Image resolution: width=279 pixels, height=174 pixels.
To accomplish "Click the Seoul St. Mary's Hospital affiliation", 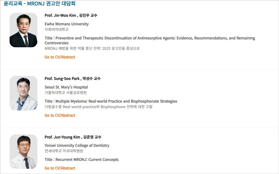I will coord(66,87).
